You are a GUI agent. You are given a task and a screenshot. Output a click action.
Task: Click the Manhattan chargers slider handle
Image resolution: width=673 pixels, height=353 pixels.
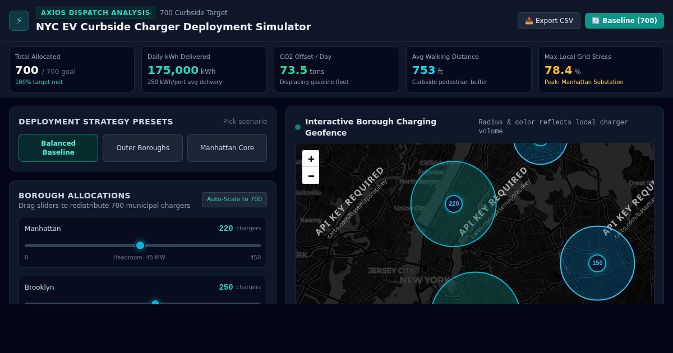[140, 245]
